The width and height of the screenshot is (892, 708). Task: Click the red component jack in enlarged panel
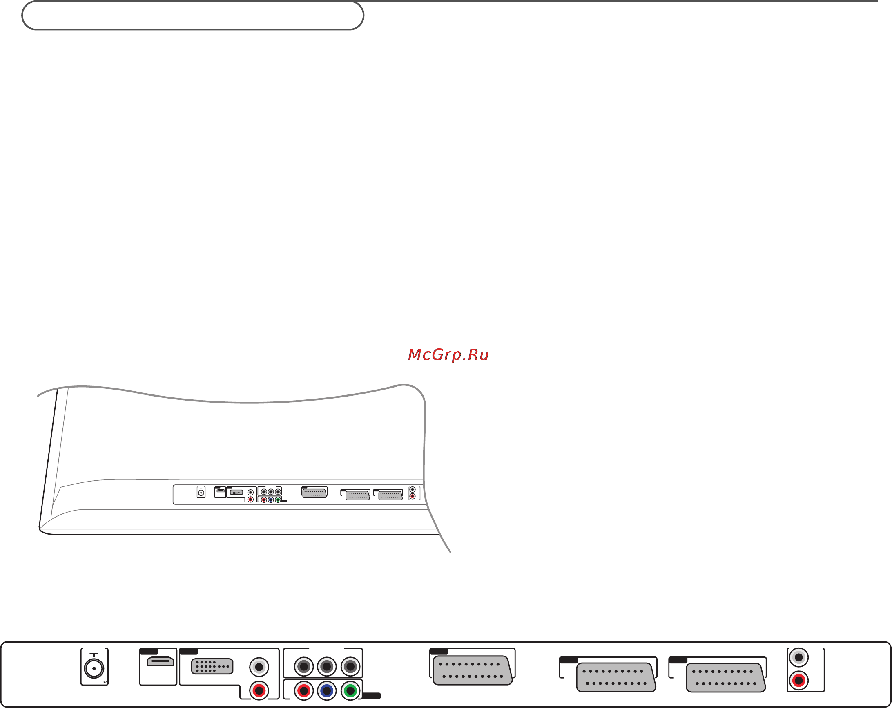(x=304, y=690)
